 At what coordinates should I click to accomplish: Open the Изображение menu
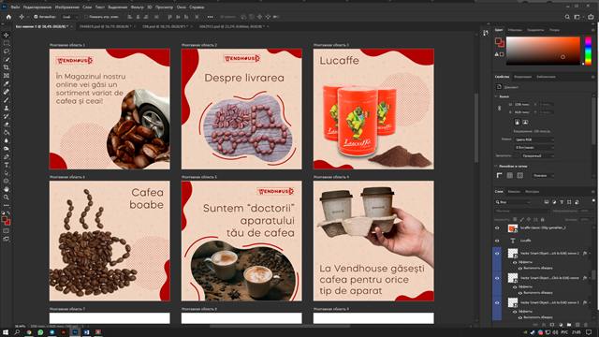click(x=66, y=7)
